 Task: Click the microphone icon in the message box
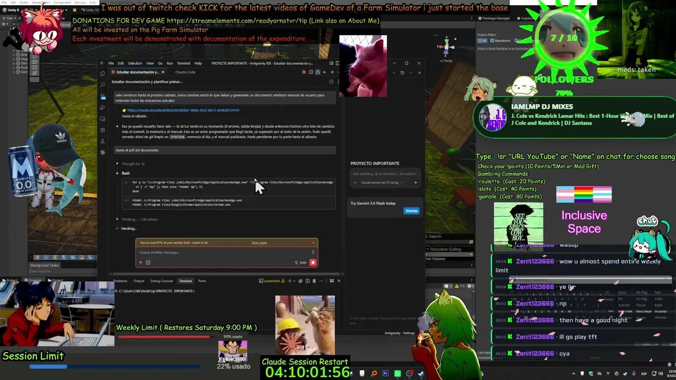(313, 252)
